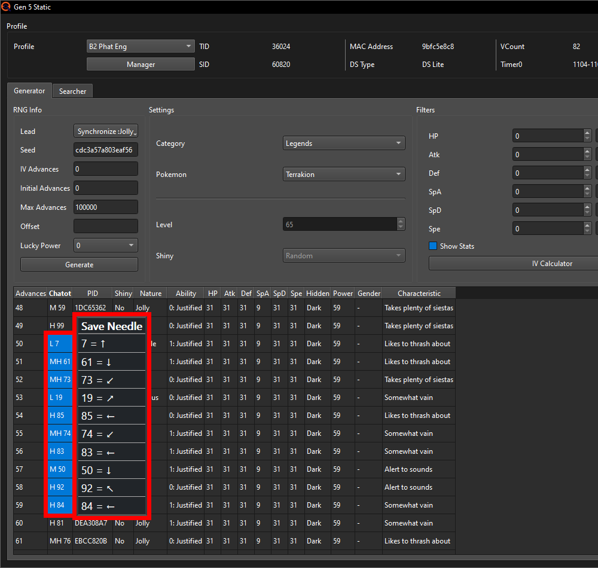Open the Lucky Power dropdown
The width and height of the screenshot is (598, 568).
[x=106, y=245]
